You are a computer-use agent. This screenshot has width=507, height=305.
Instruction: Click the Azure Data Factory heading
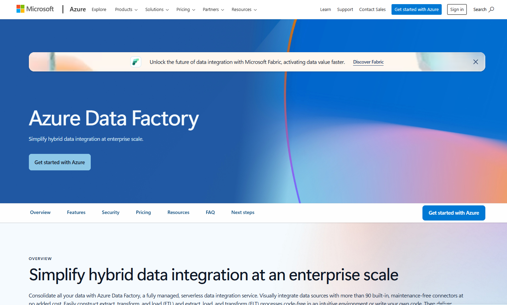tap(114, 118)
